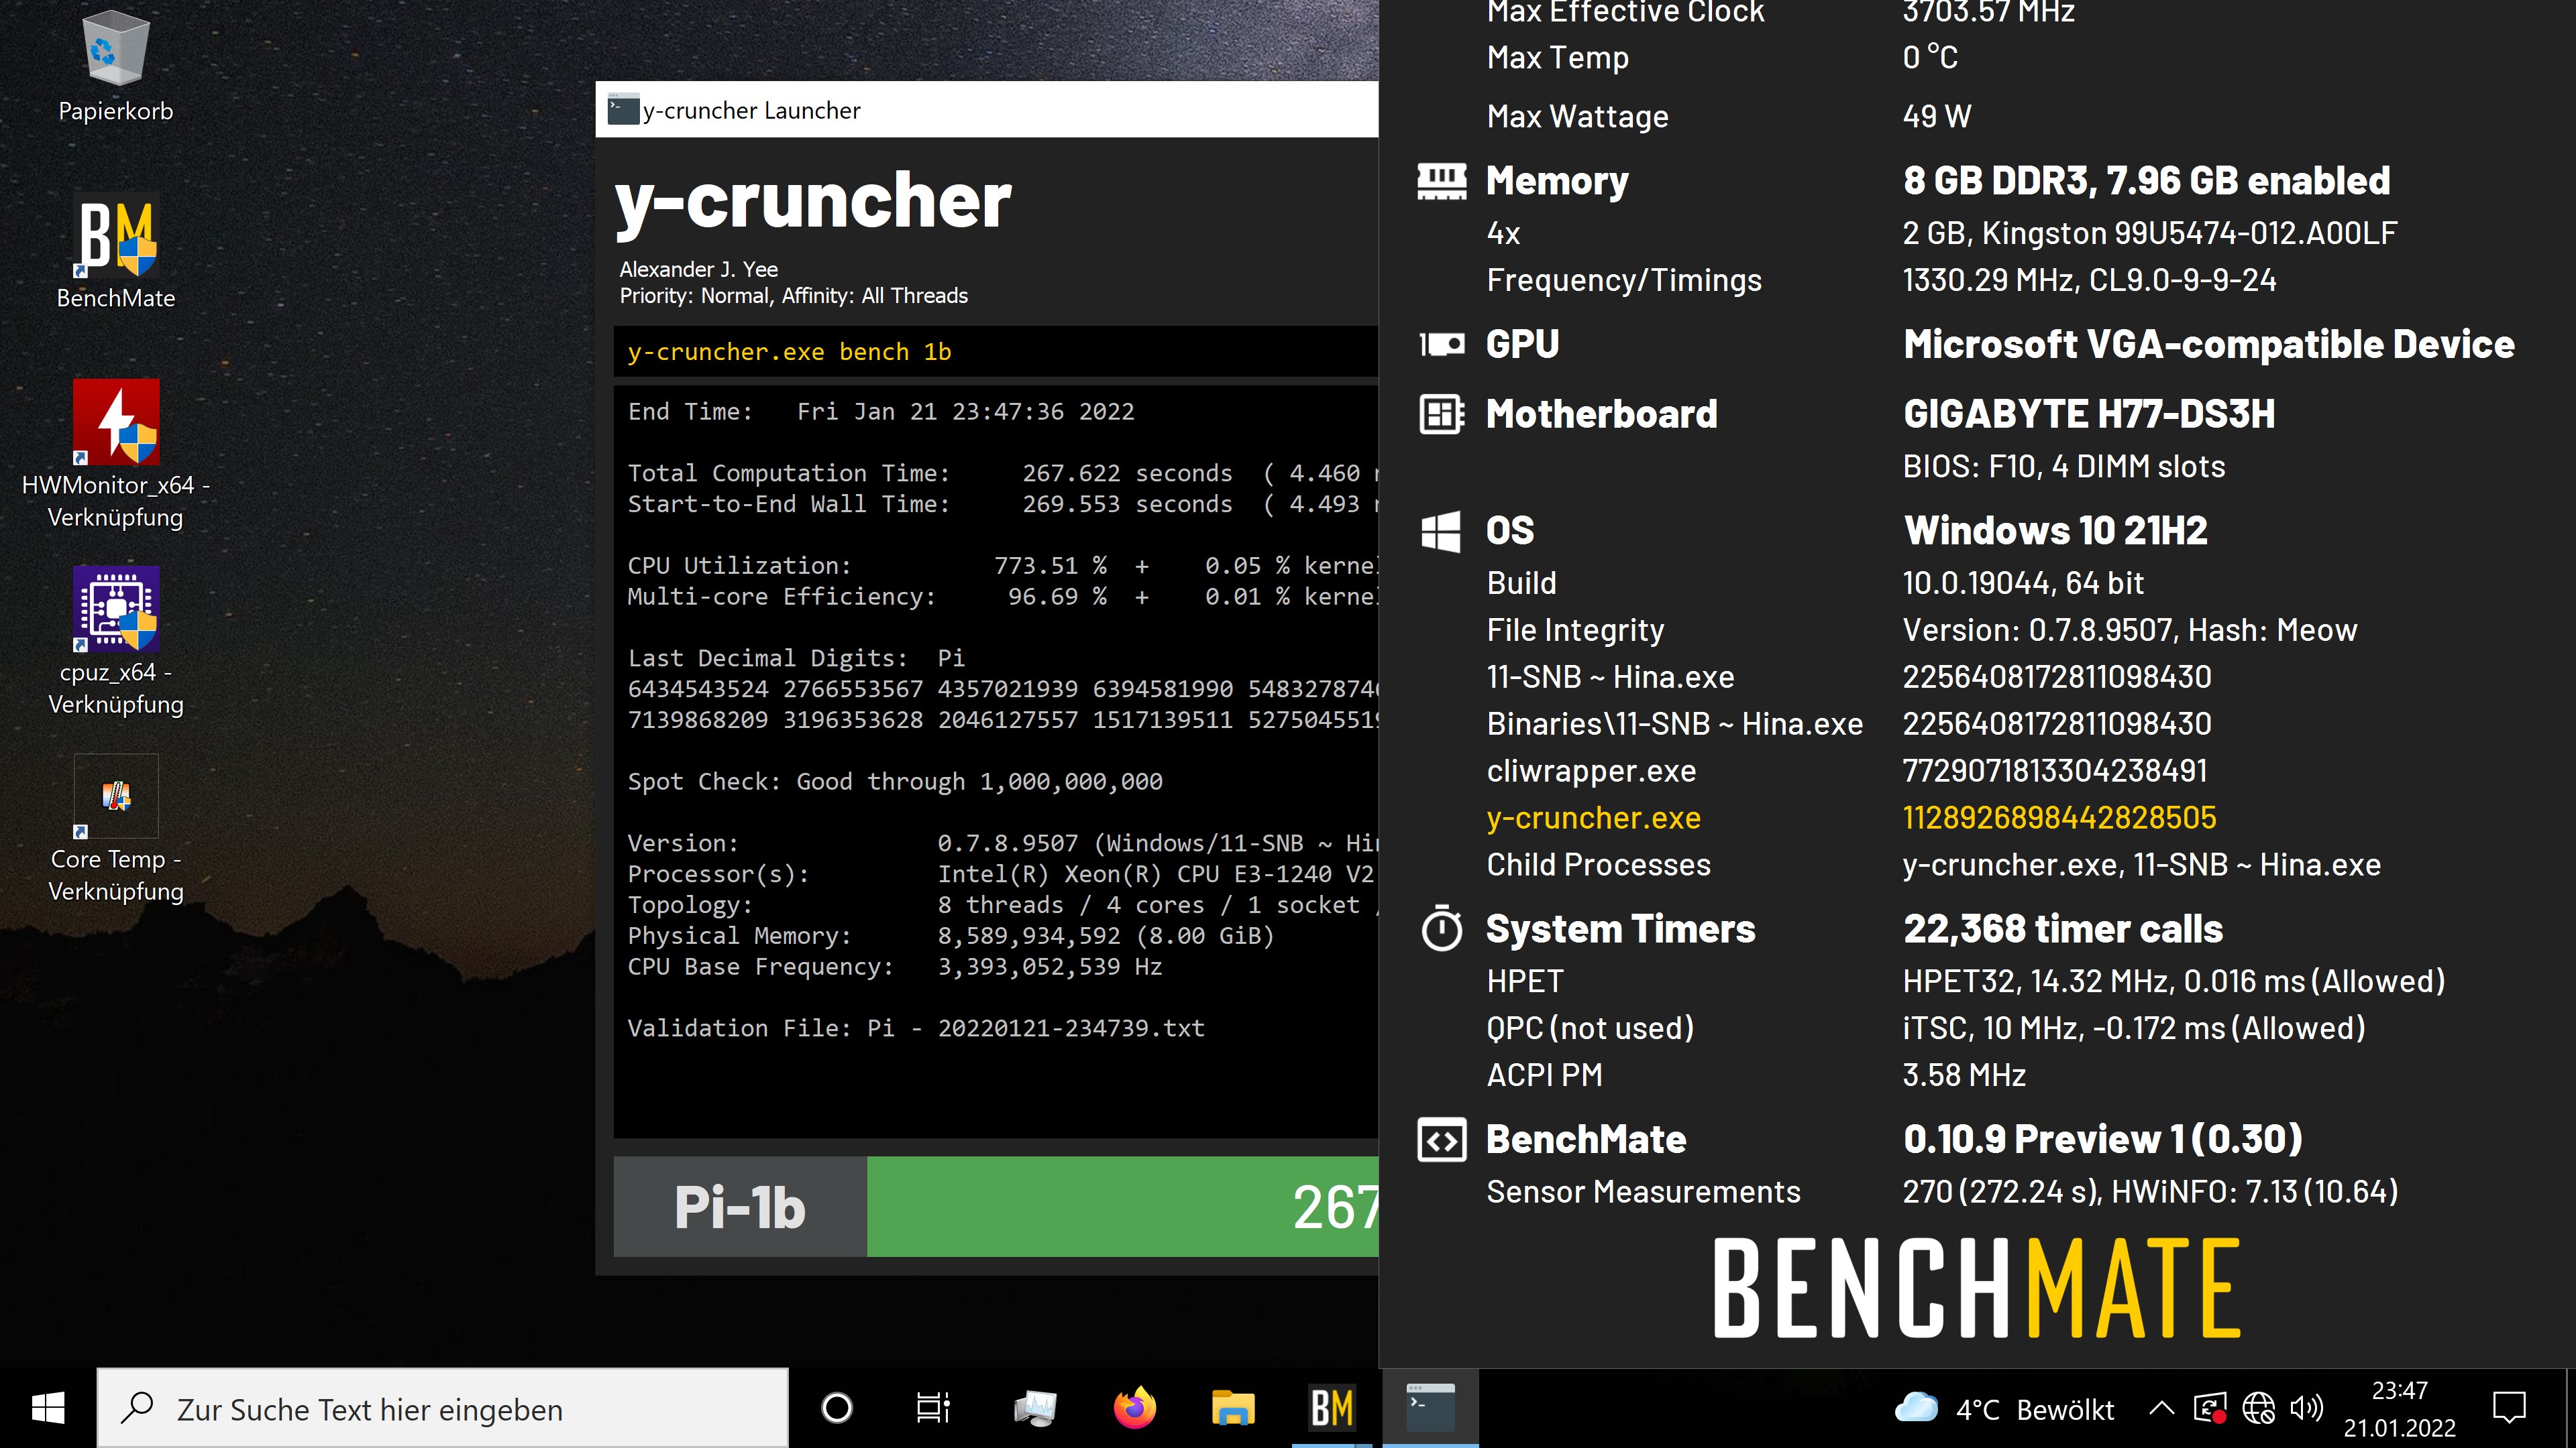
Task: Click the CPU Base Frequency console line
Action: [894, 966]
